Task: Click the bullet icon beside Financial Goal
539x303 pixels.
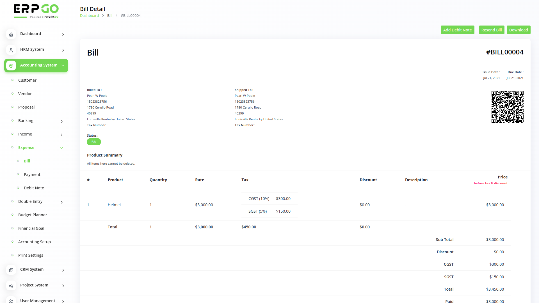Action: point(12,228)
